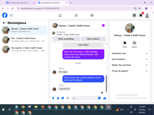Choose a GIF in the composer
This screenshot has width=154, height=115.
(67, 98)
